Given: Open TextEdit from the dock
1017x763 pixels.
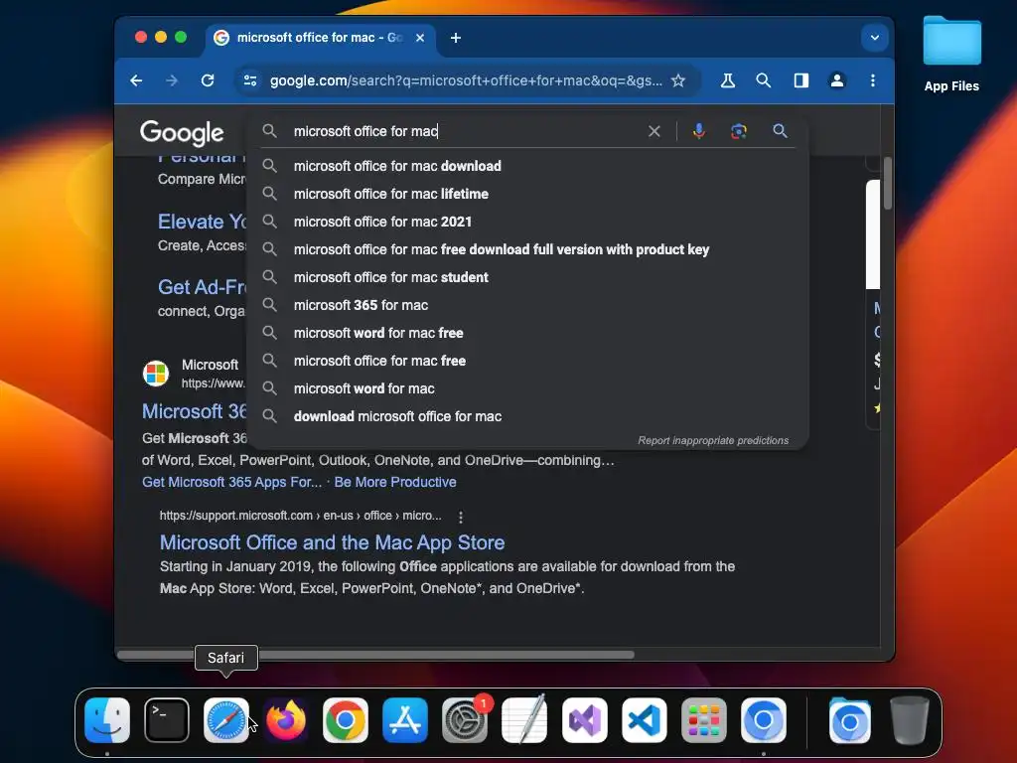Looking at the screenshot, I should (524, 720).
